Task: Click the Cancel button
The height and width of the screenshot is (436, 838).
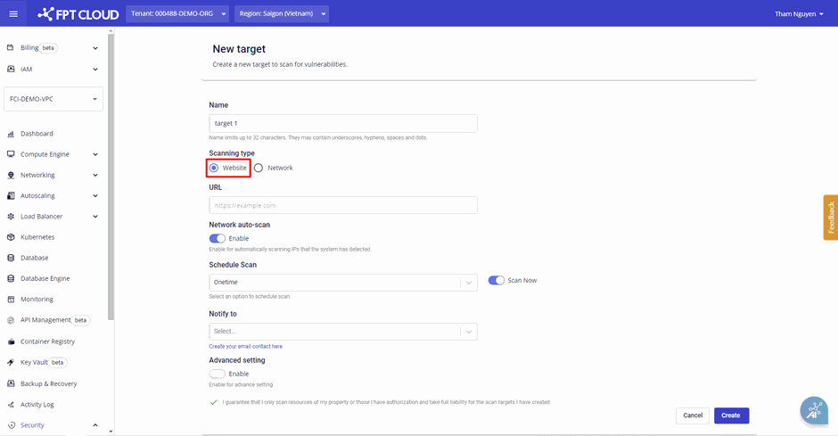Action: click(x=693, y=415)
